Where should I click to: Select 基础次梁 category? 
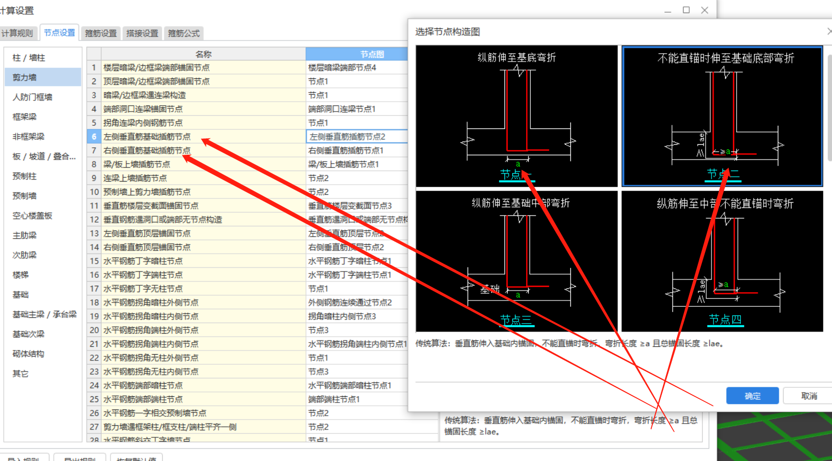(x=43, y=334)
